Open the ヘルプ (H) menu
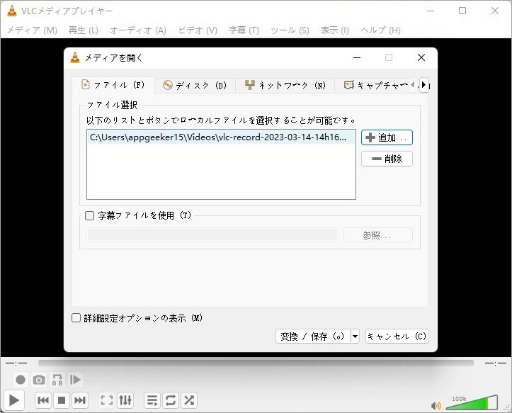 pyautogui.click(x=381, y=30)
